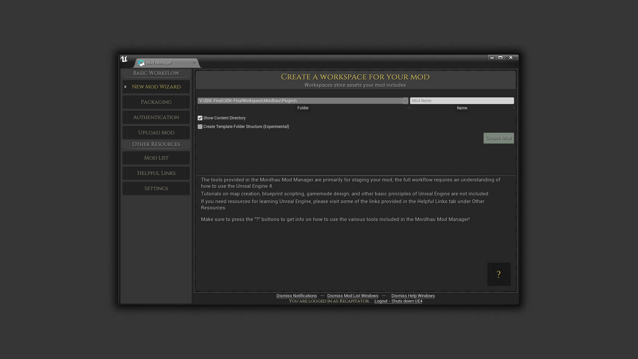The height and width of the screenshot is (359, 638).
Task: Click the New Mod Wizard arrow indicator
Action: pyautogui.click(x=126, y=87)
